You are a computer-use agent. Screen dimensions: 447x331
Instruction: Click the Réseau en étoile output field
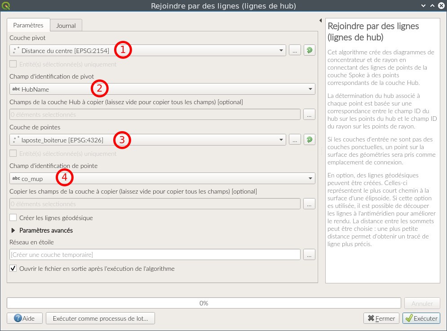155,255
